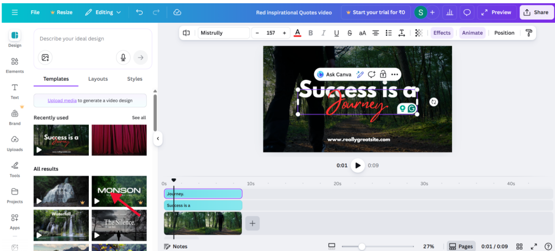This screenshot has width=555, height=251.
Task: Open the Elements sidebar panel
Action: tap(15, 65)
